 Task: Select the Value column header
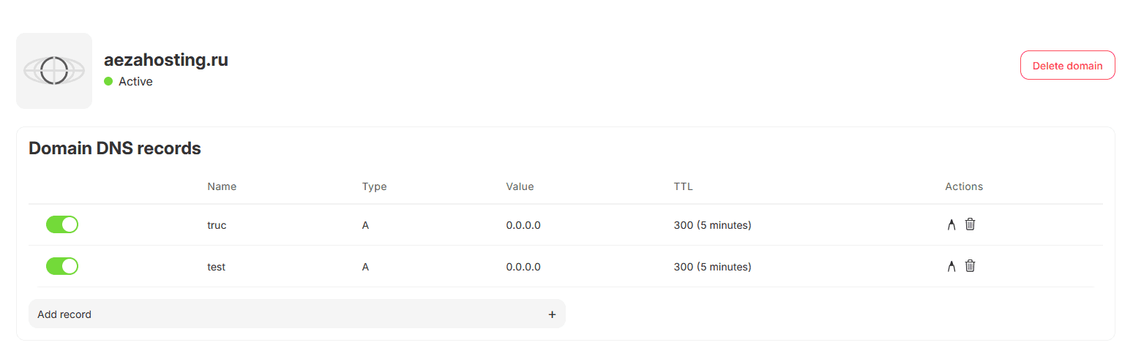tap(520, 186)
